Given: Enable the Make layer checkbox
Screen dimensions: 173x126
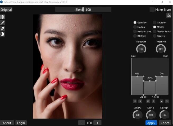Looking at the screenshot, I should coord(152,10).
